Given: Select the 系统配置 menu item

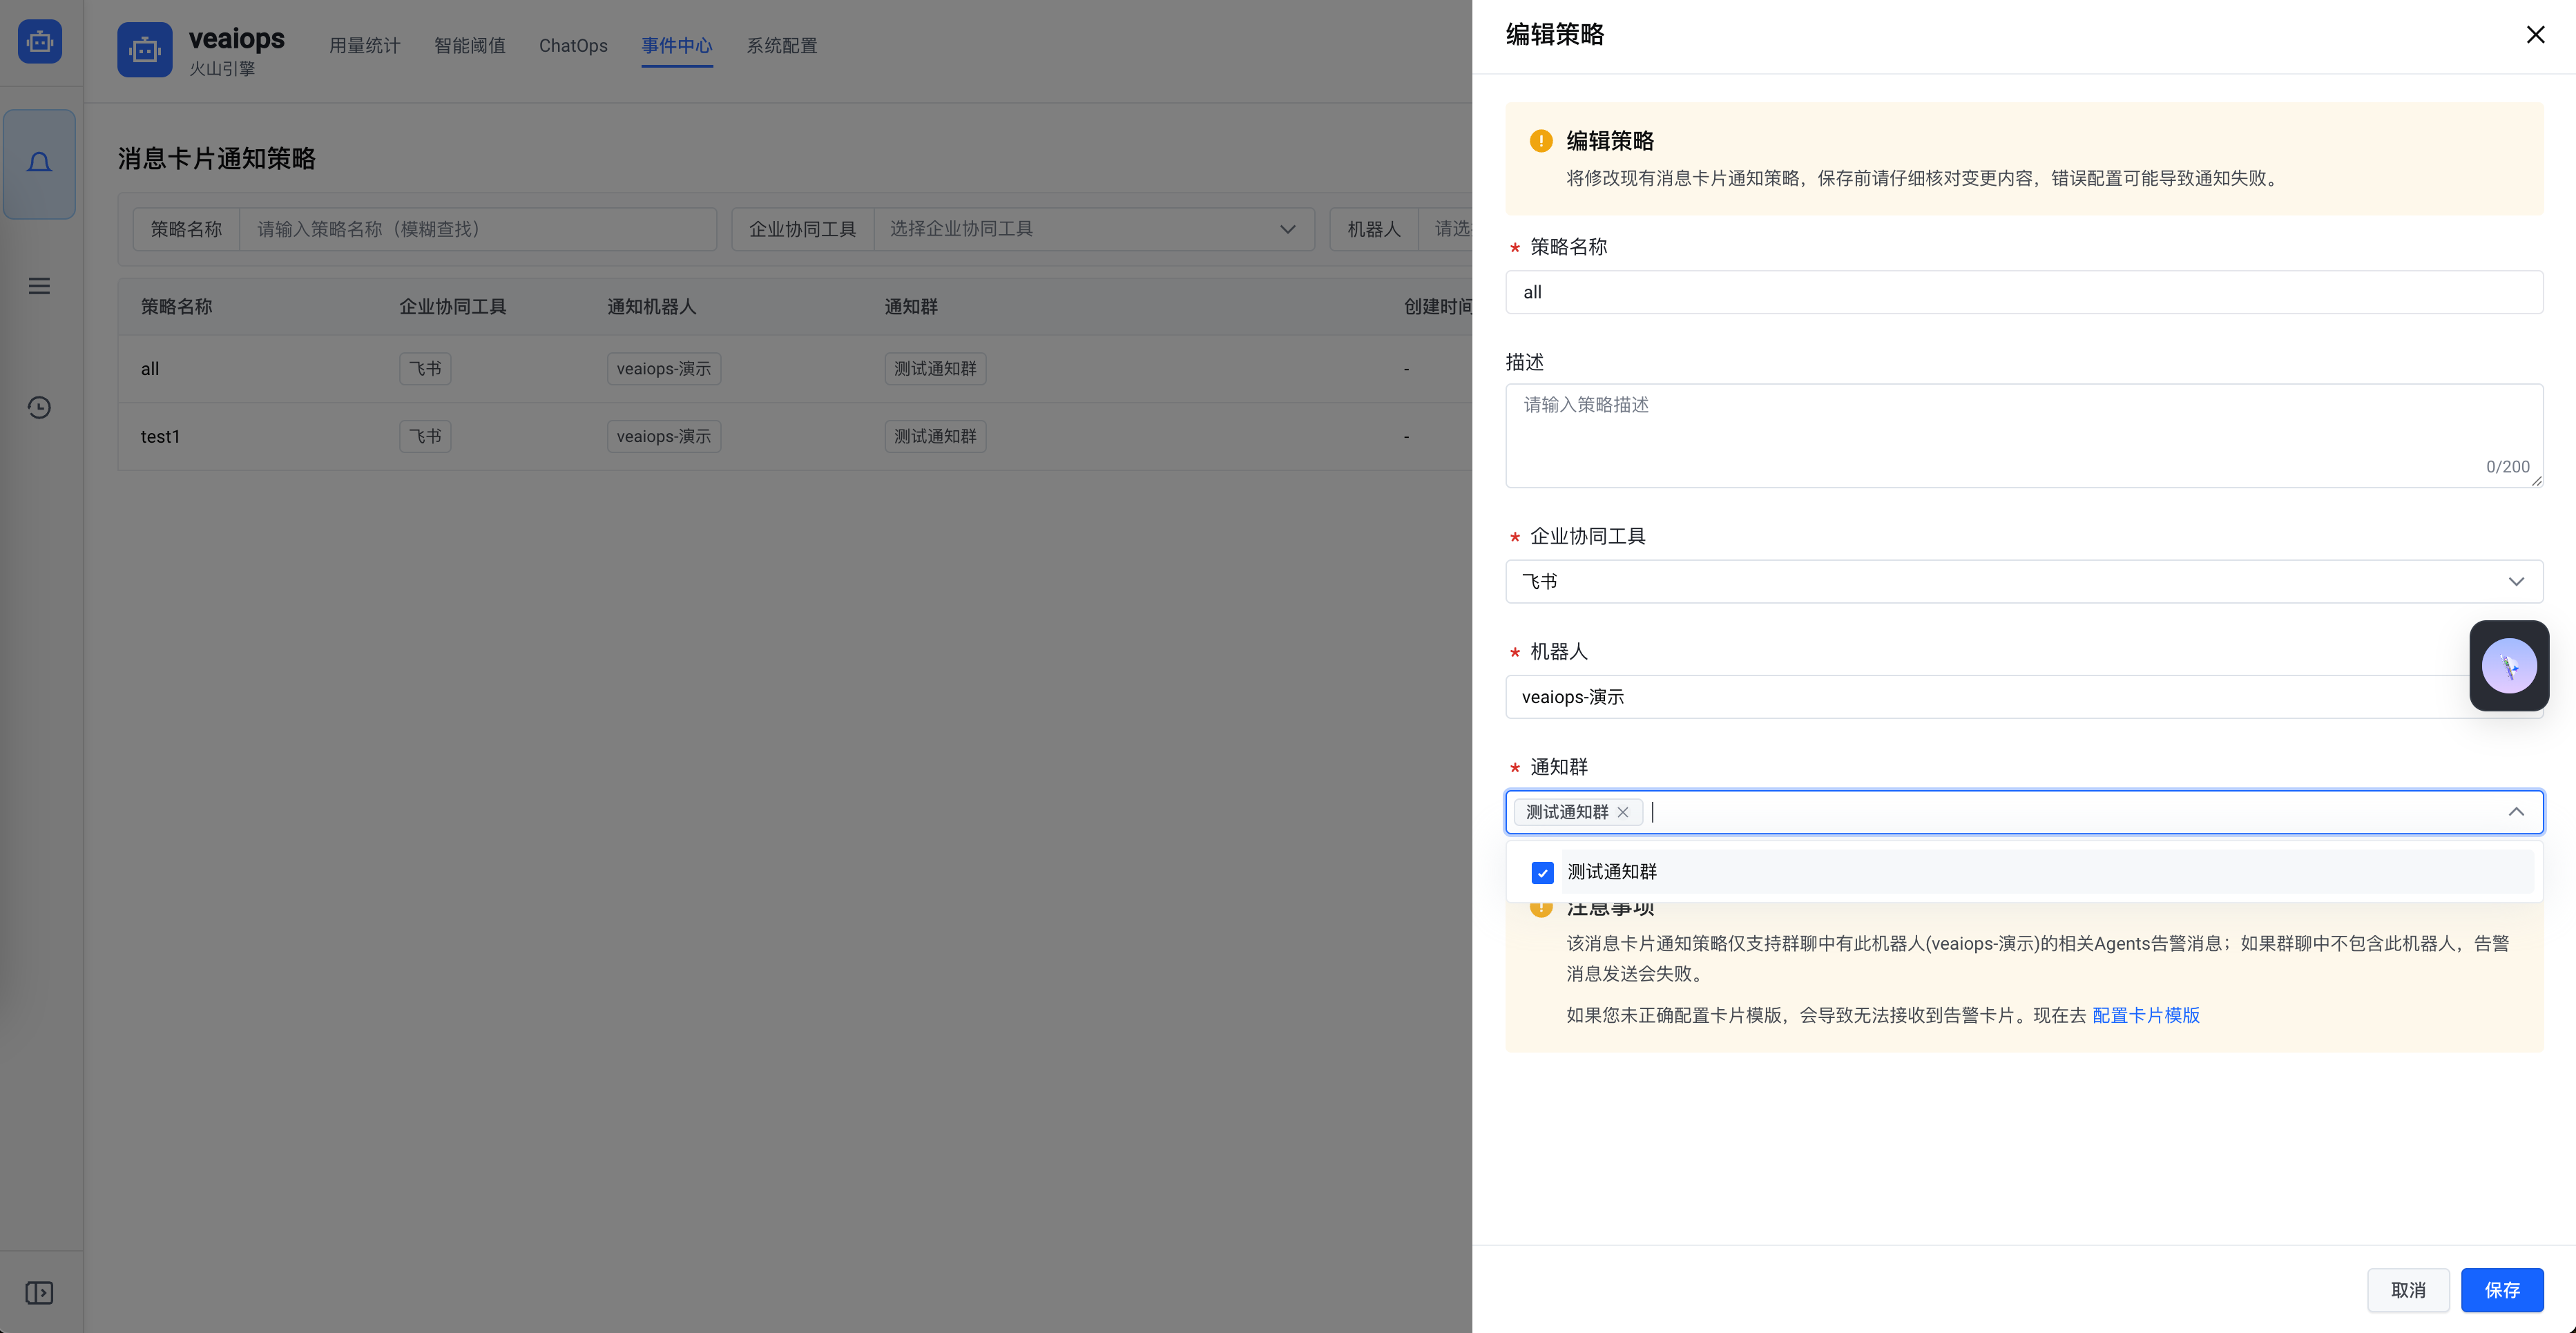Looking at the screenshot, I should click(x=781, y=45).
